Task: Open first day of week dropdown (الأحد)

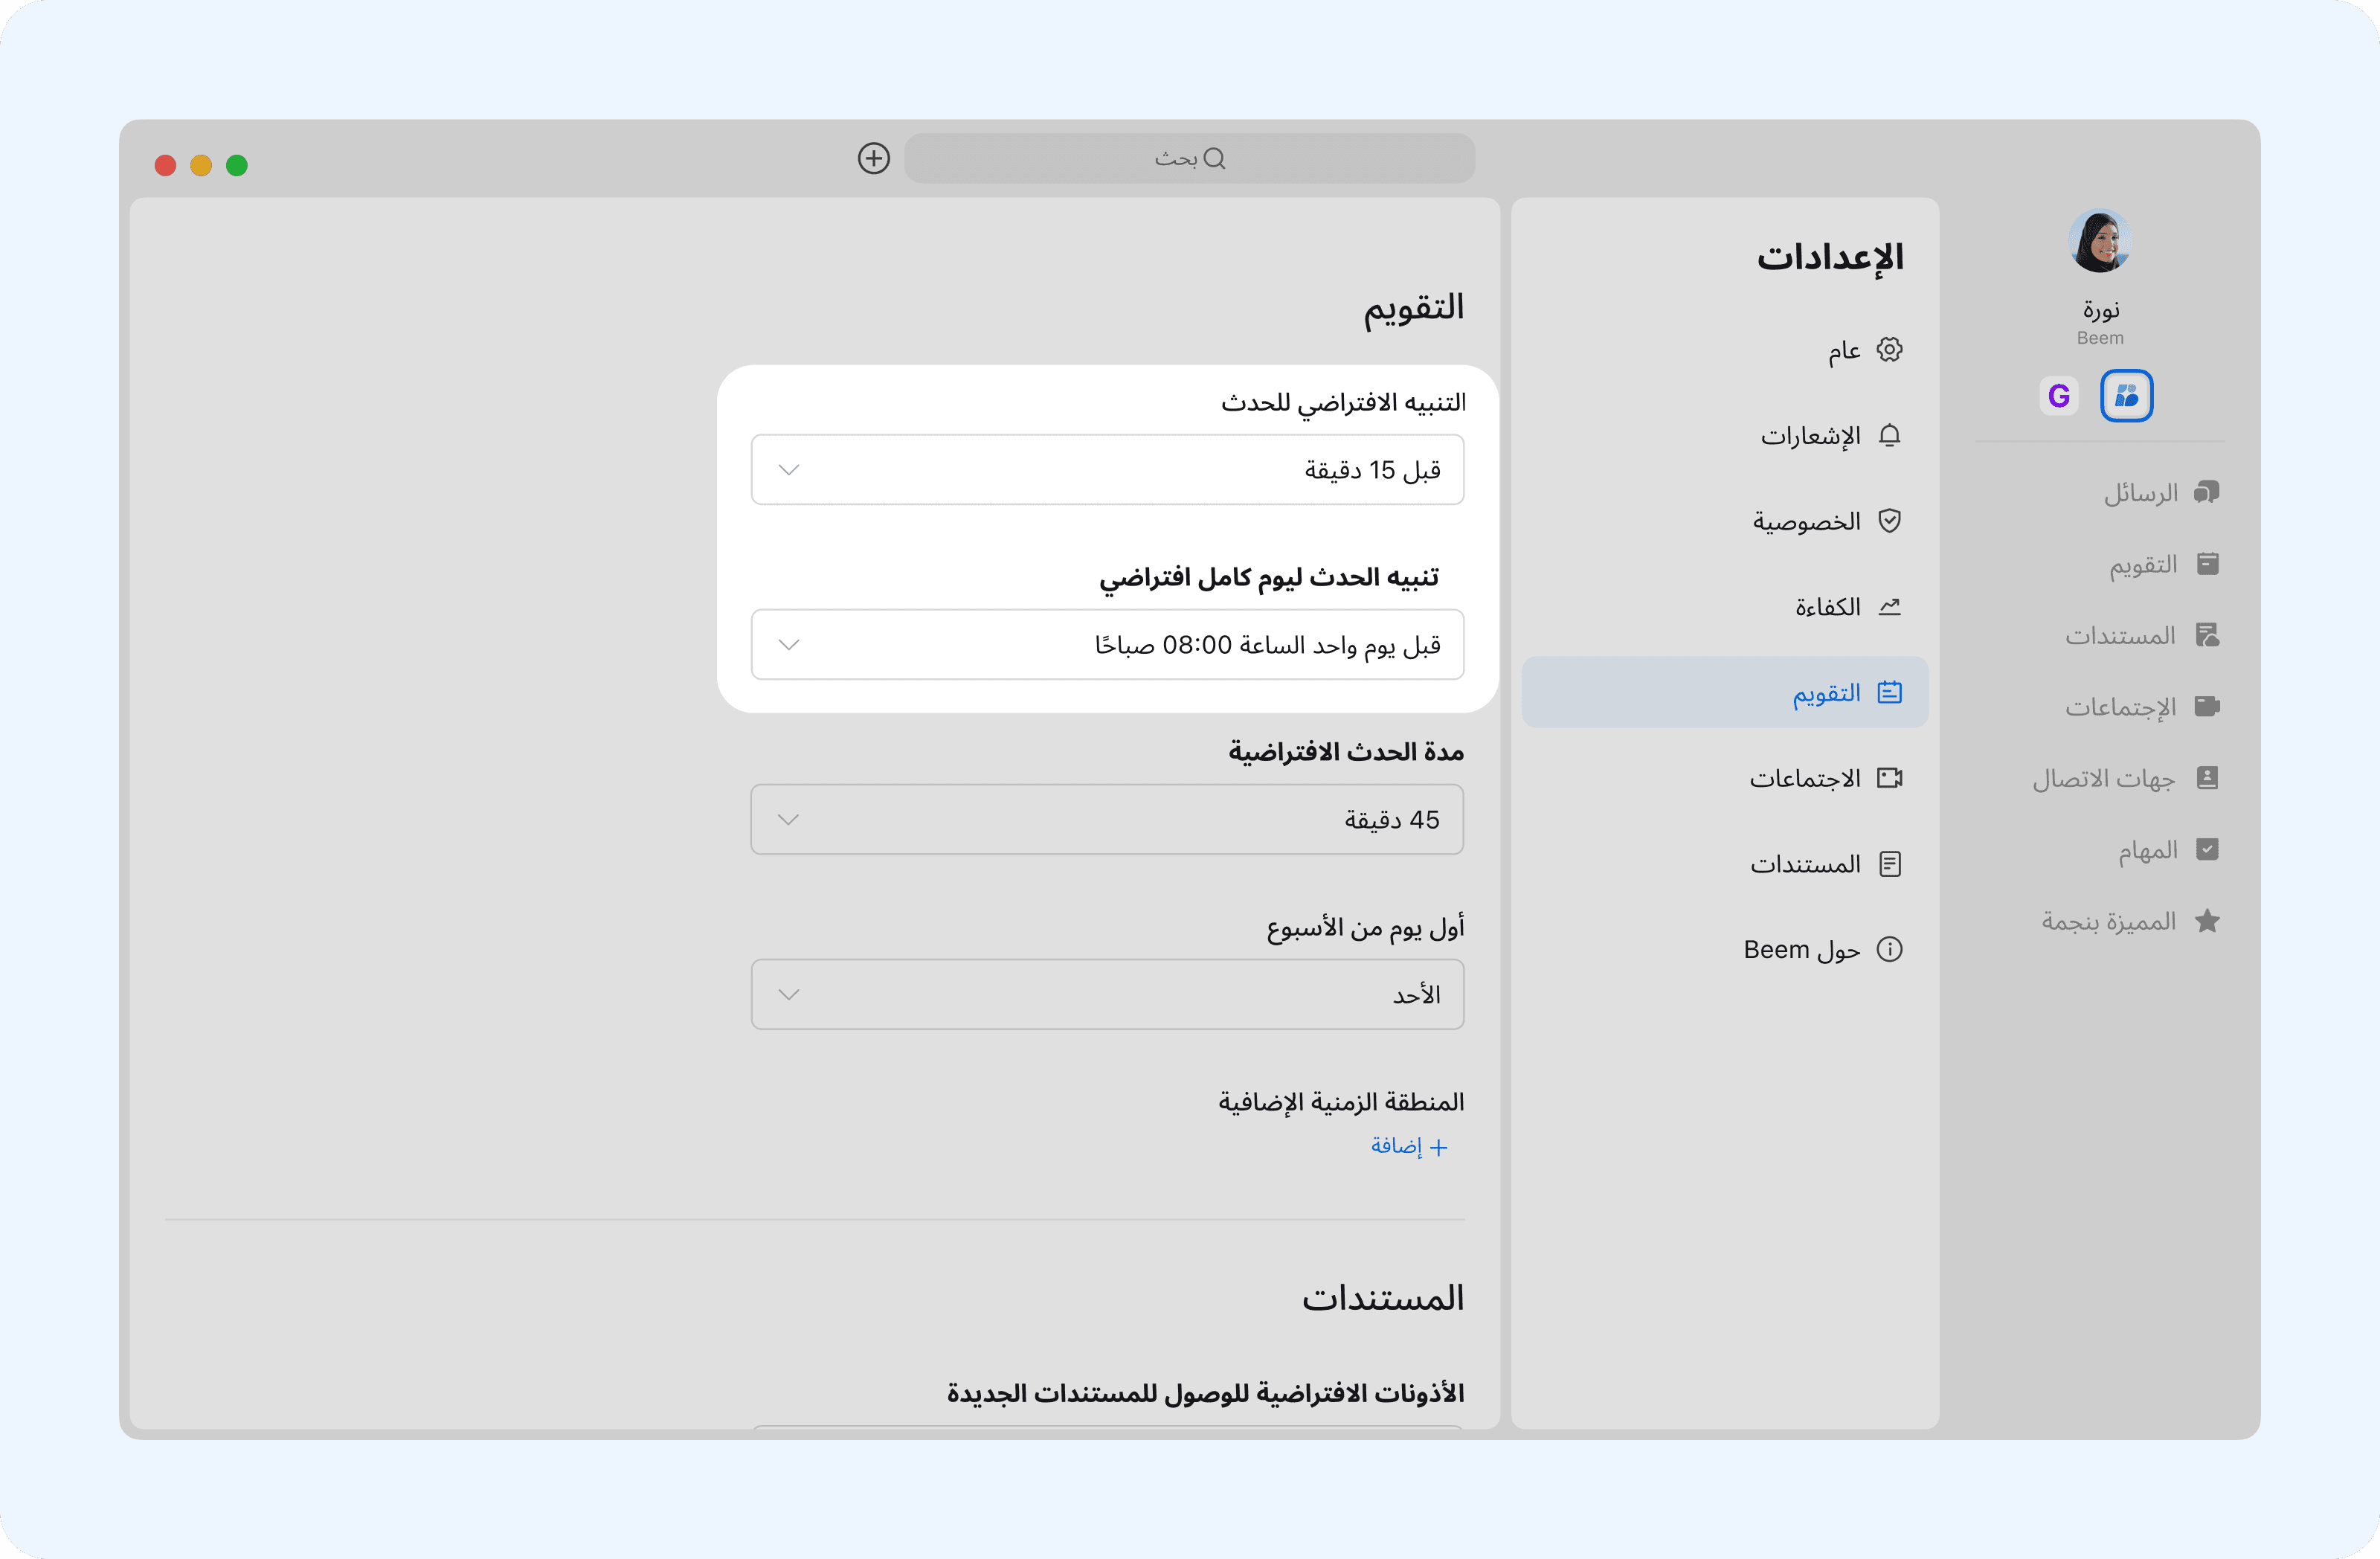Action: (1107, 995)
